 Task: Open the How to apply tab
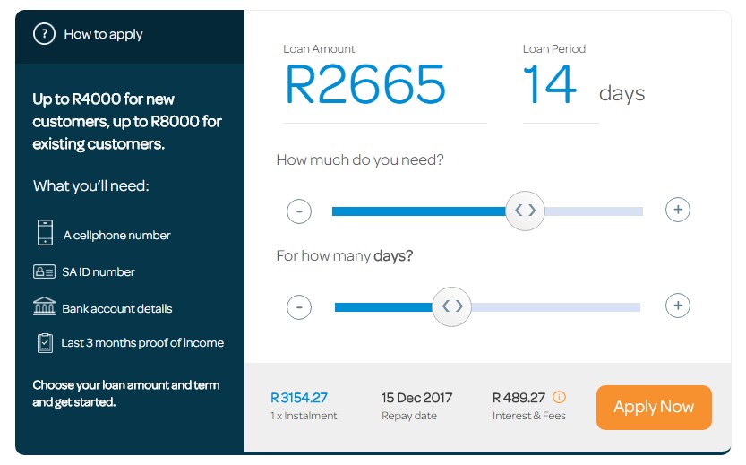(x=103, y=34)
